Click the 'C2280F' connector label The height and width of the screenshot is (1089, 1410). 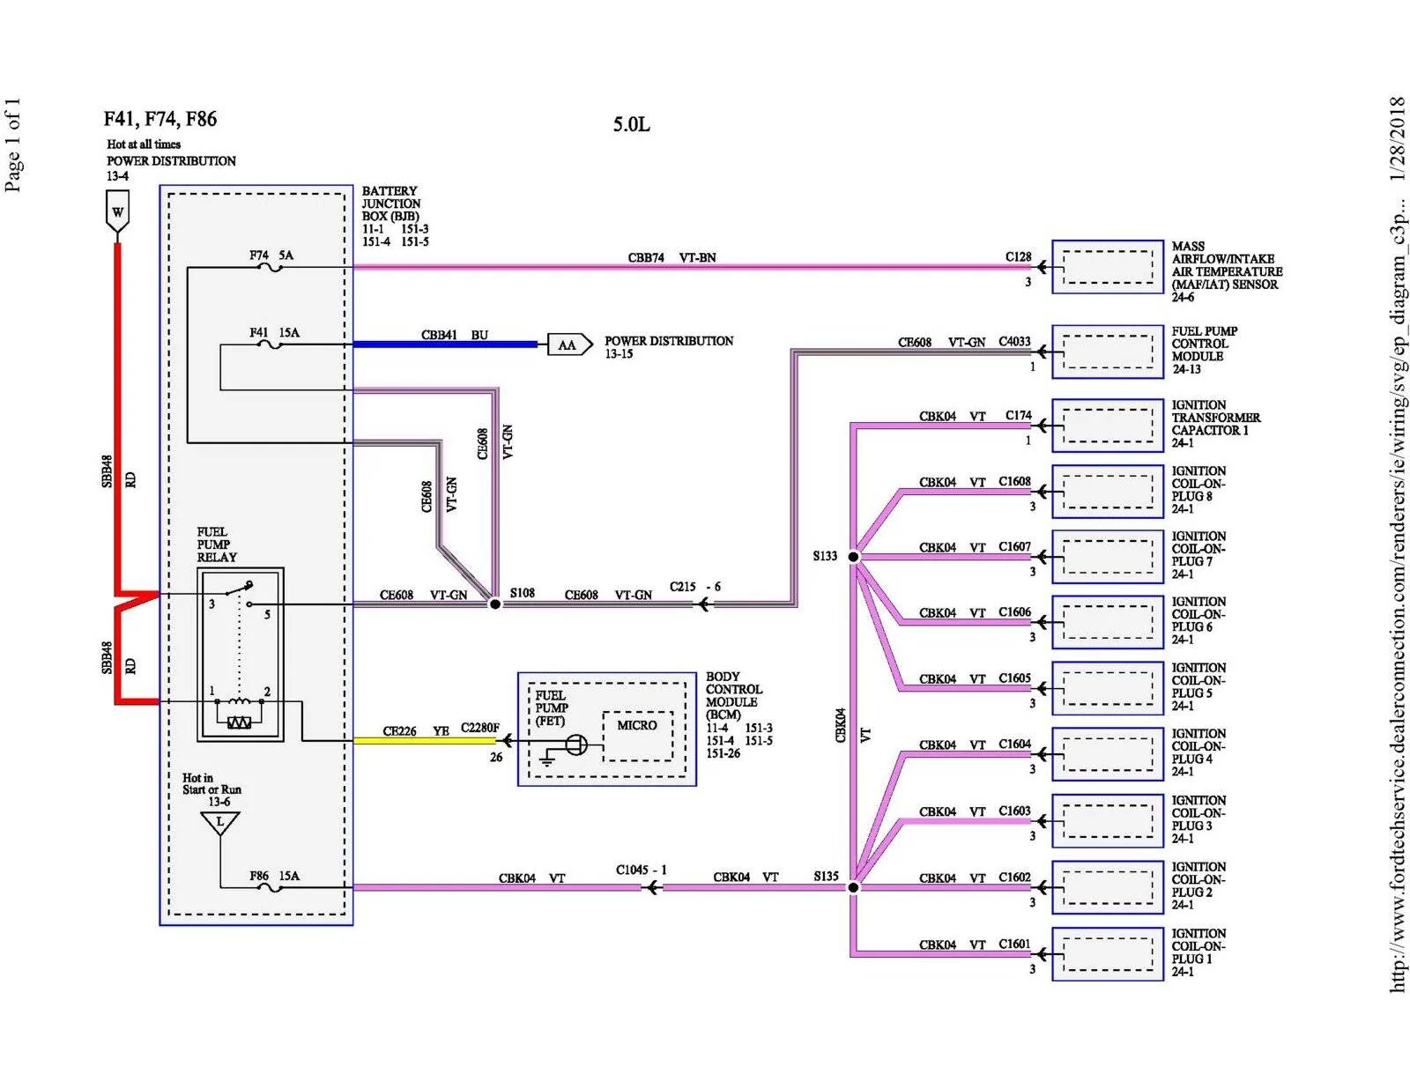click(x=480, y=728)
